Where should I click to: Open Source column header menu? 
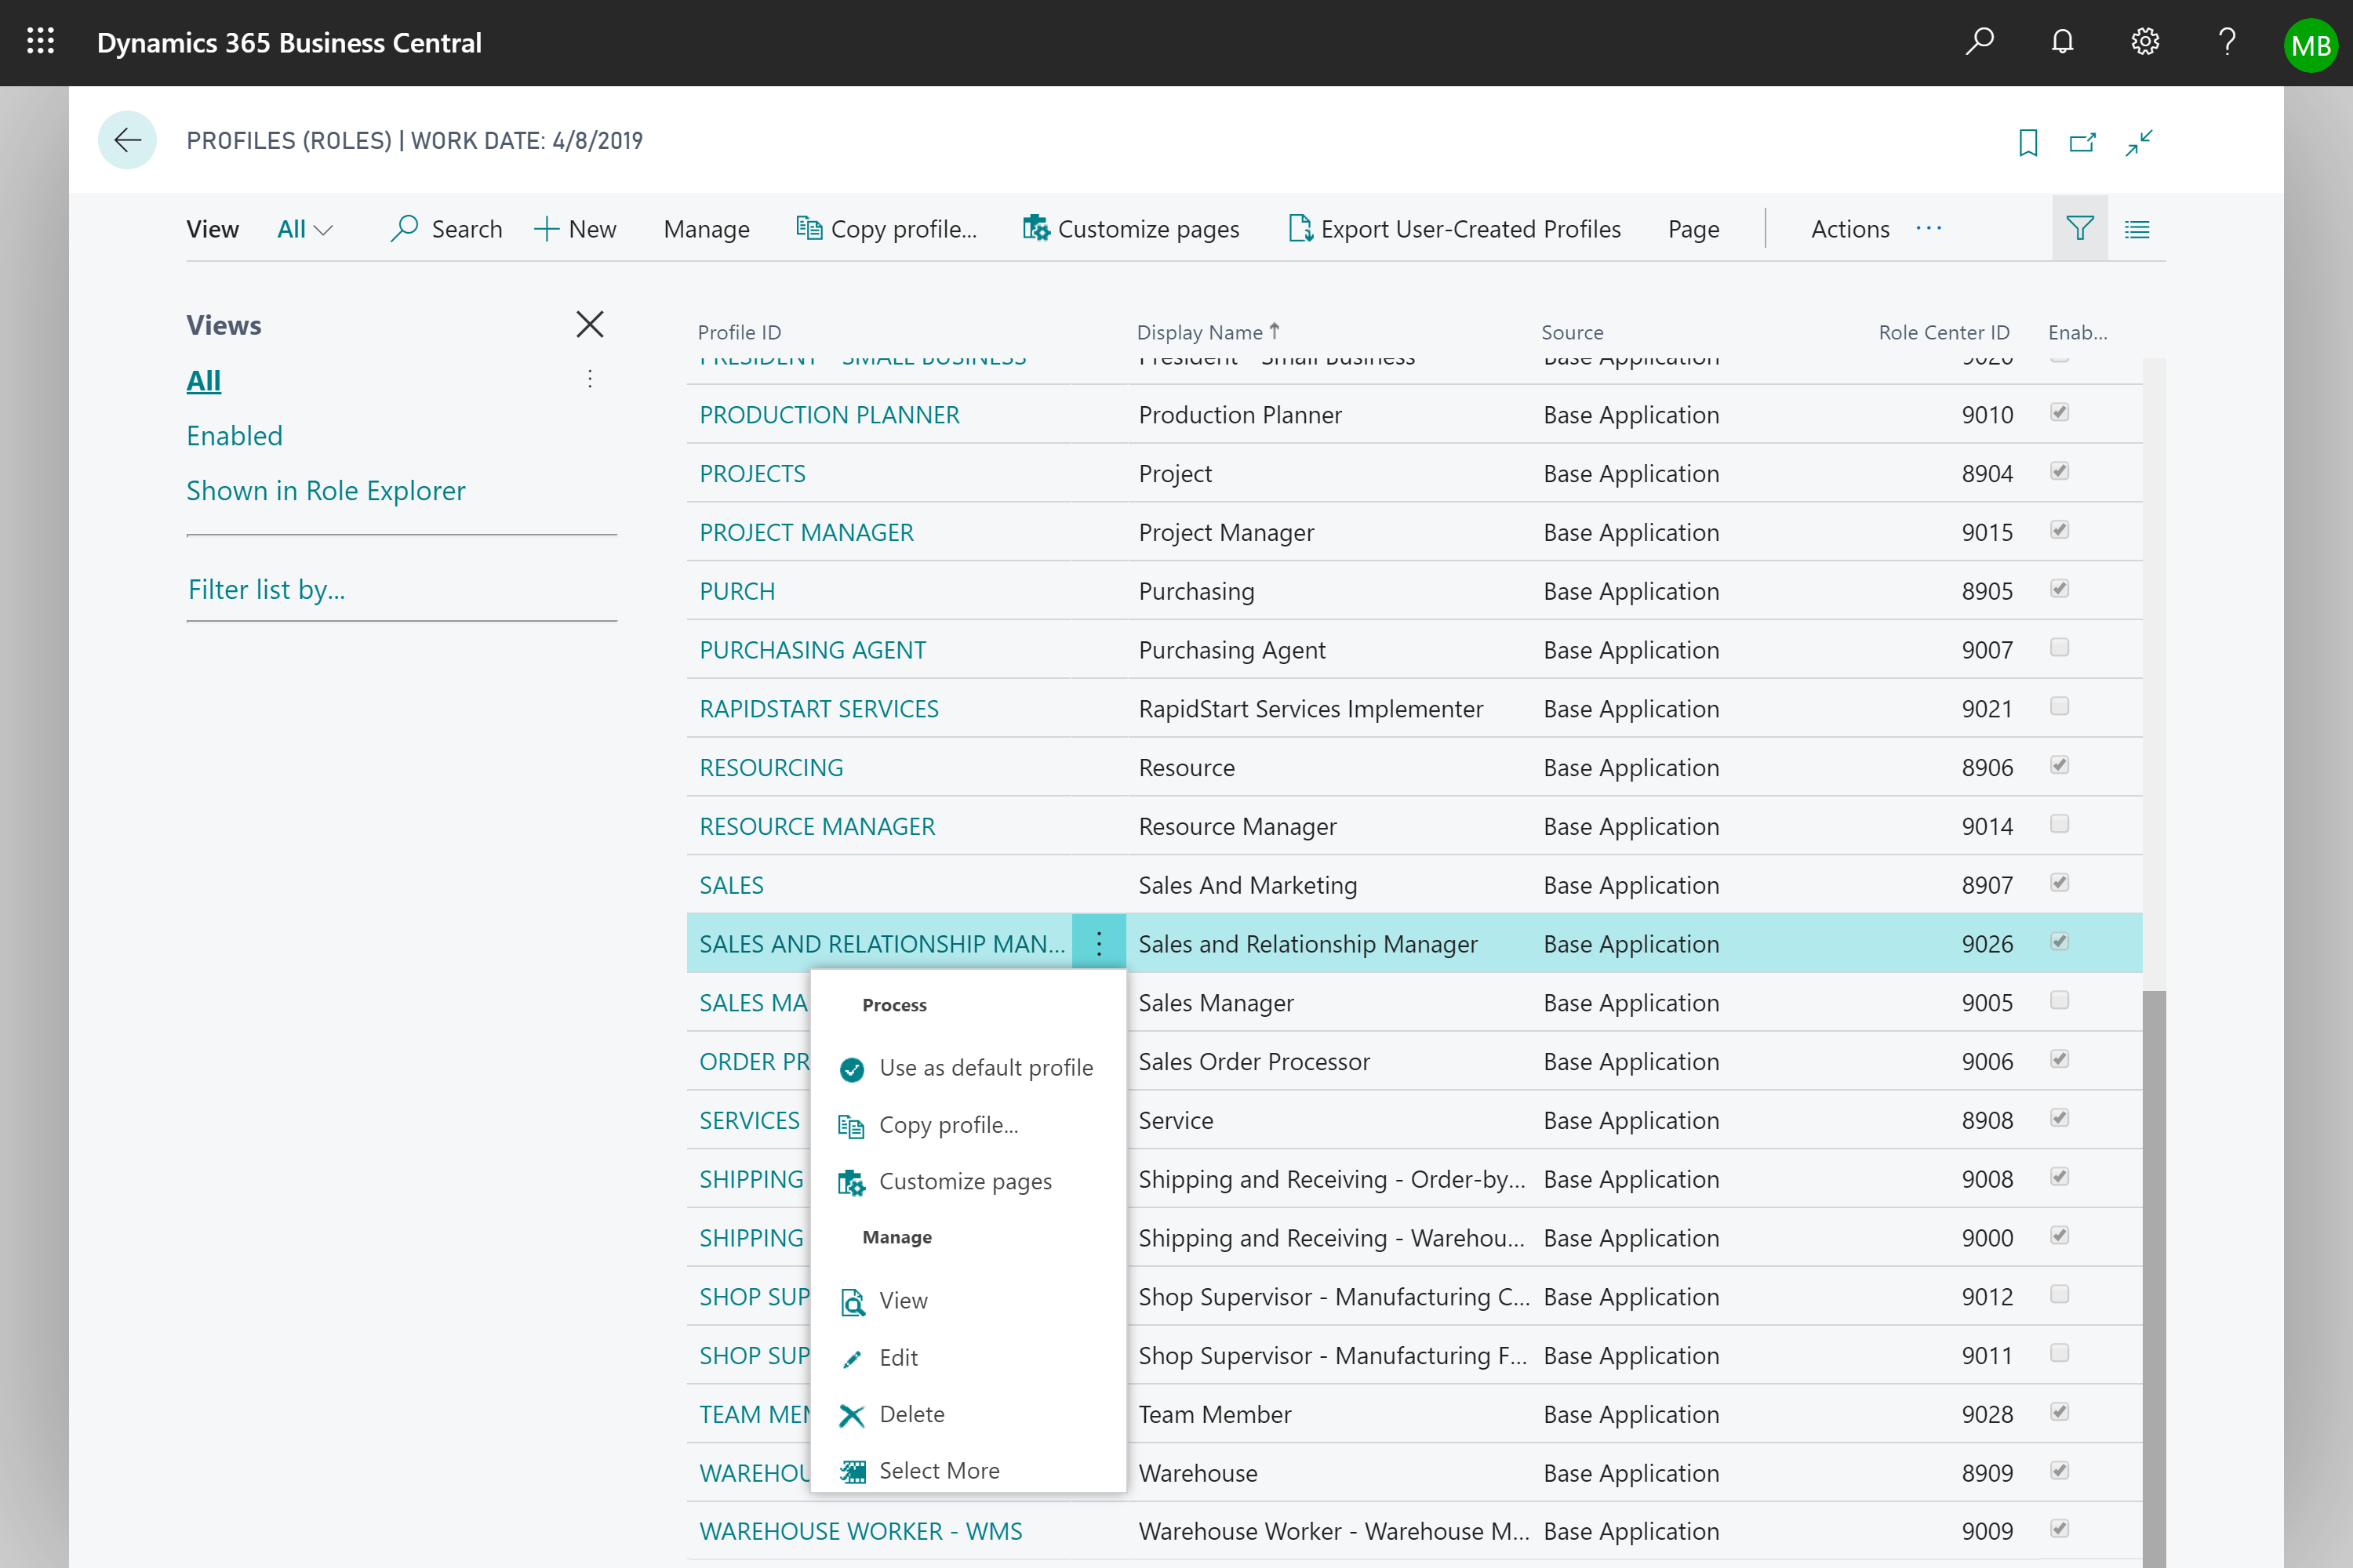click(x=1572, y=332)
